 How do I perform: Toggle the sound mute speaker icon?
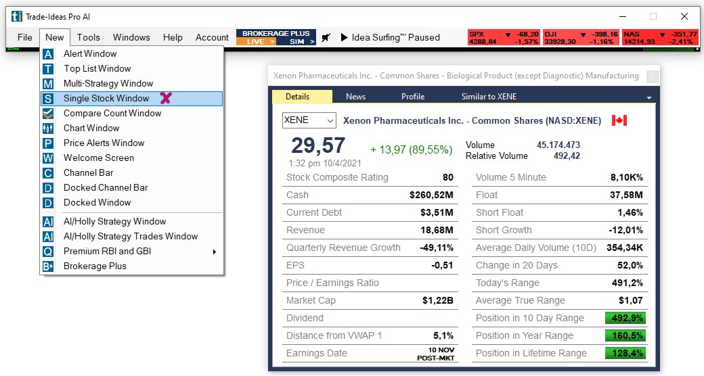click(326, 38)
